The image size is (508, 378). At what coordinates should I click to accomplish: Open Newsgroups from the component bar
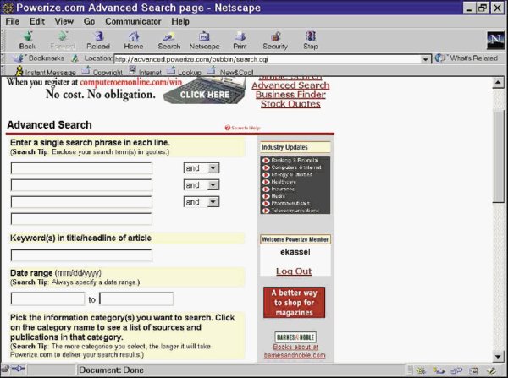point(456,370)
